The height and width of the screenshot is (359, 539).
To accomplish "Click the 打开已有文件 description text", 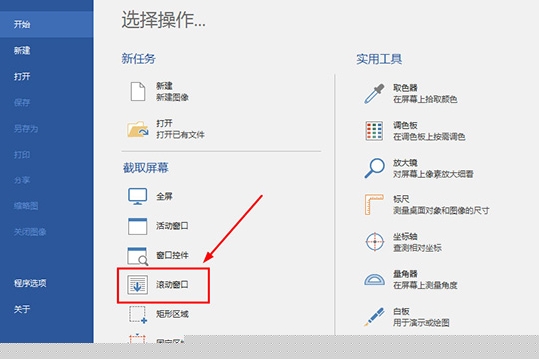I will [180, 135].
